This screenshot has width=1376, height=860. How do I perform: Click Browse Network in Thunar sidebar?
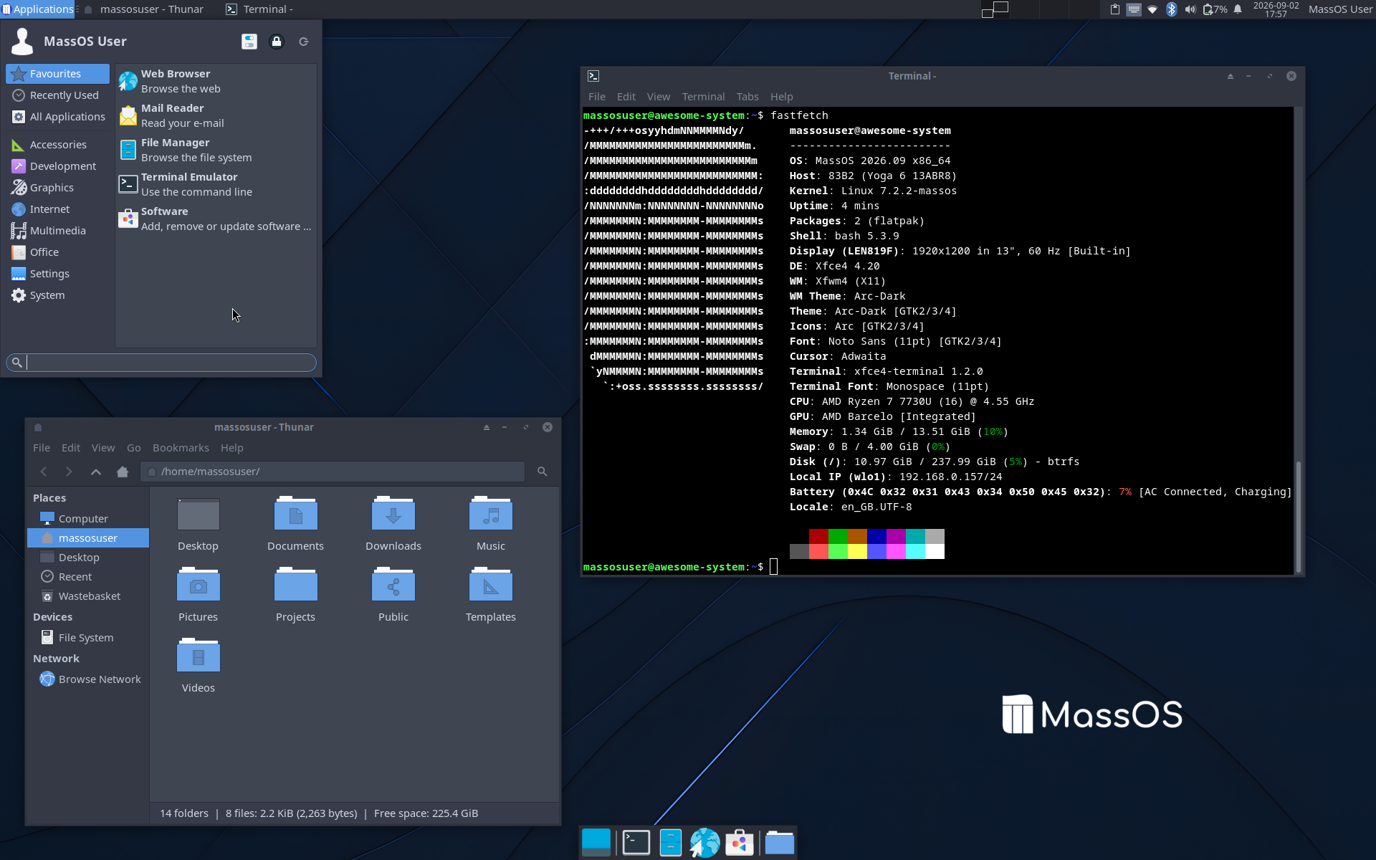point(88,679)
